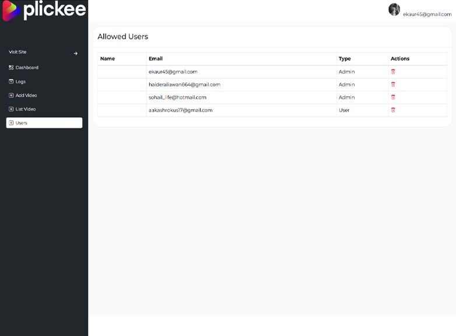Delete aakashrokus17@gmail.com via trash icon
The image size is (456, 336).
[393, 110]
